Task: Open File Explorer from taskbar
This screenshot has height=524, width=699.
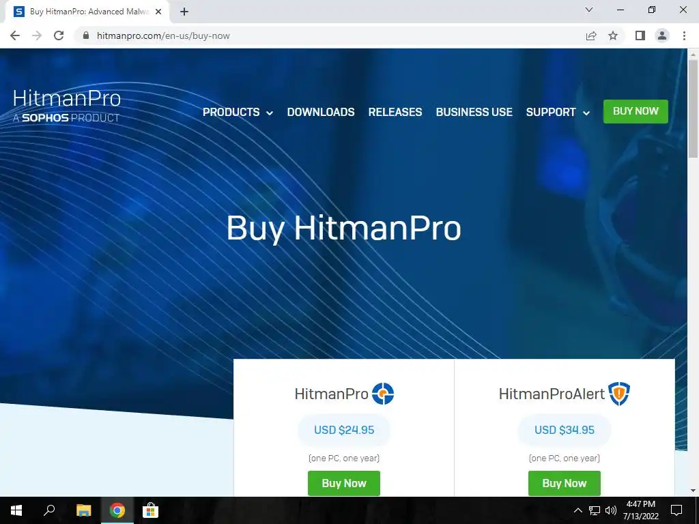Action: 83,510
